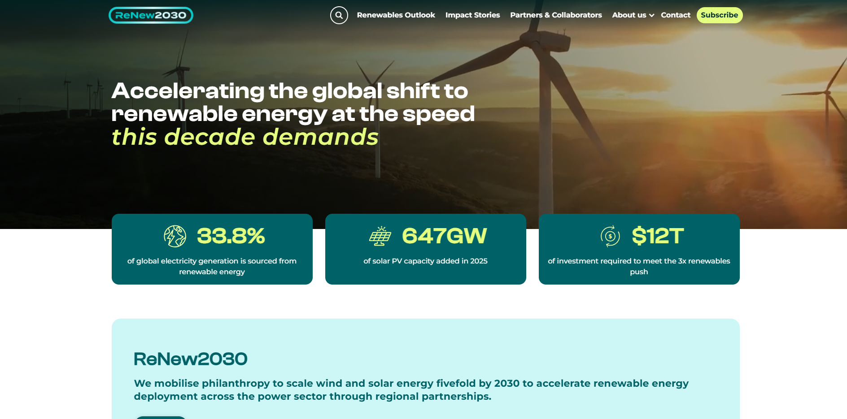The image size is (847, 419).
Task: Click the dollar cycle icon beside $12T
Action: click(x=610, y=236)
